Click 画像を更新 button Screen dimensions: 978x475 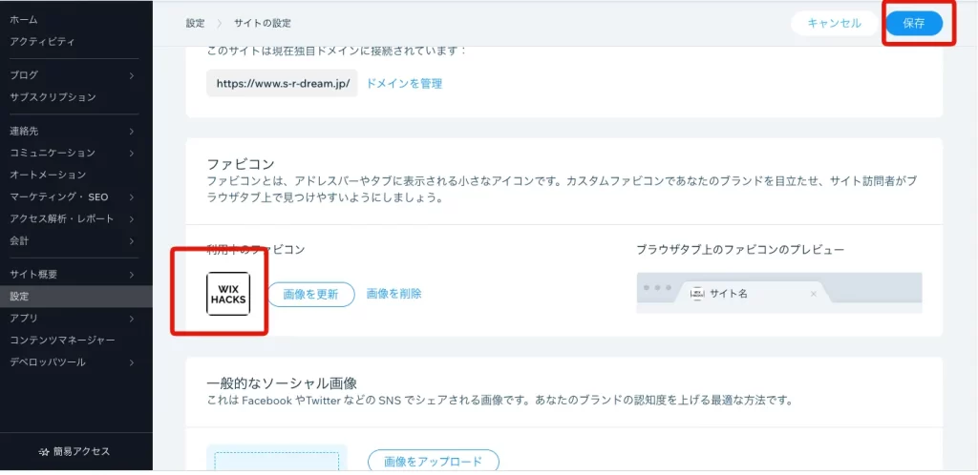coord(310,295)
